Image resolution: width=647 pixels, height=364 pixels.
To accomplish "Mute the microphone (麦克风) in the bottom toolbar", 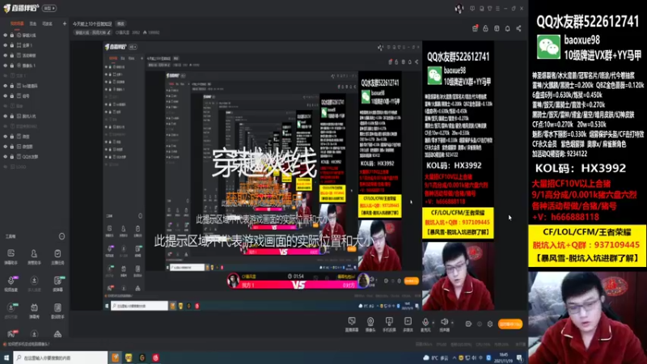I will 425,324.
